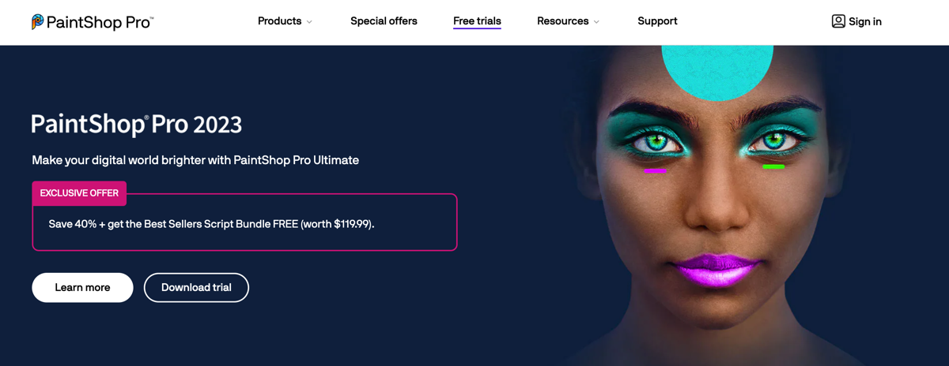Click the PaintShop Pro palette logo icon
The image size is (949, 366).
coord(37,21)
